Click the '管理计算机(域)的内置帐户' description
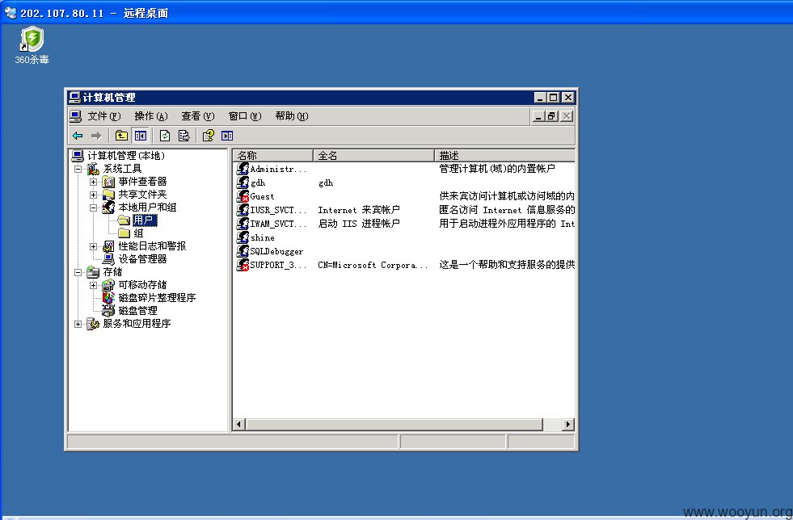Viewport: 793px width, 520px height. (x=496, y=169)
